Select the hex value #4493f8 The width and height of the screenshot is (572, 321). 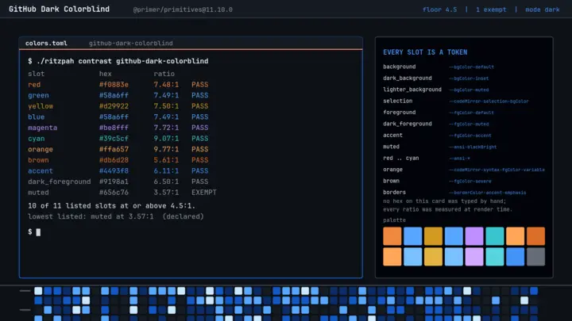[x=114, y=171]
